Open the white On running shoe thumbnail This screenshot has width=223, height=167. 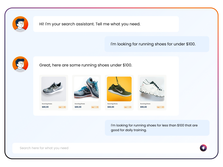(x=152, y=89)
